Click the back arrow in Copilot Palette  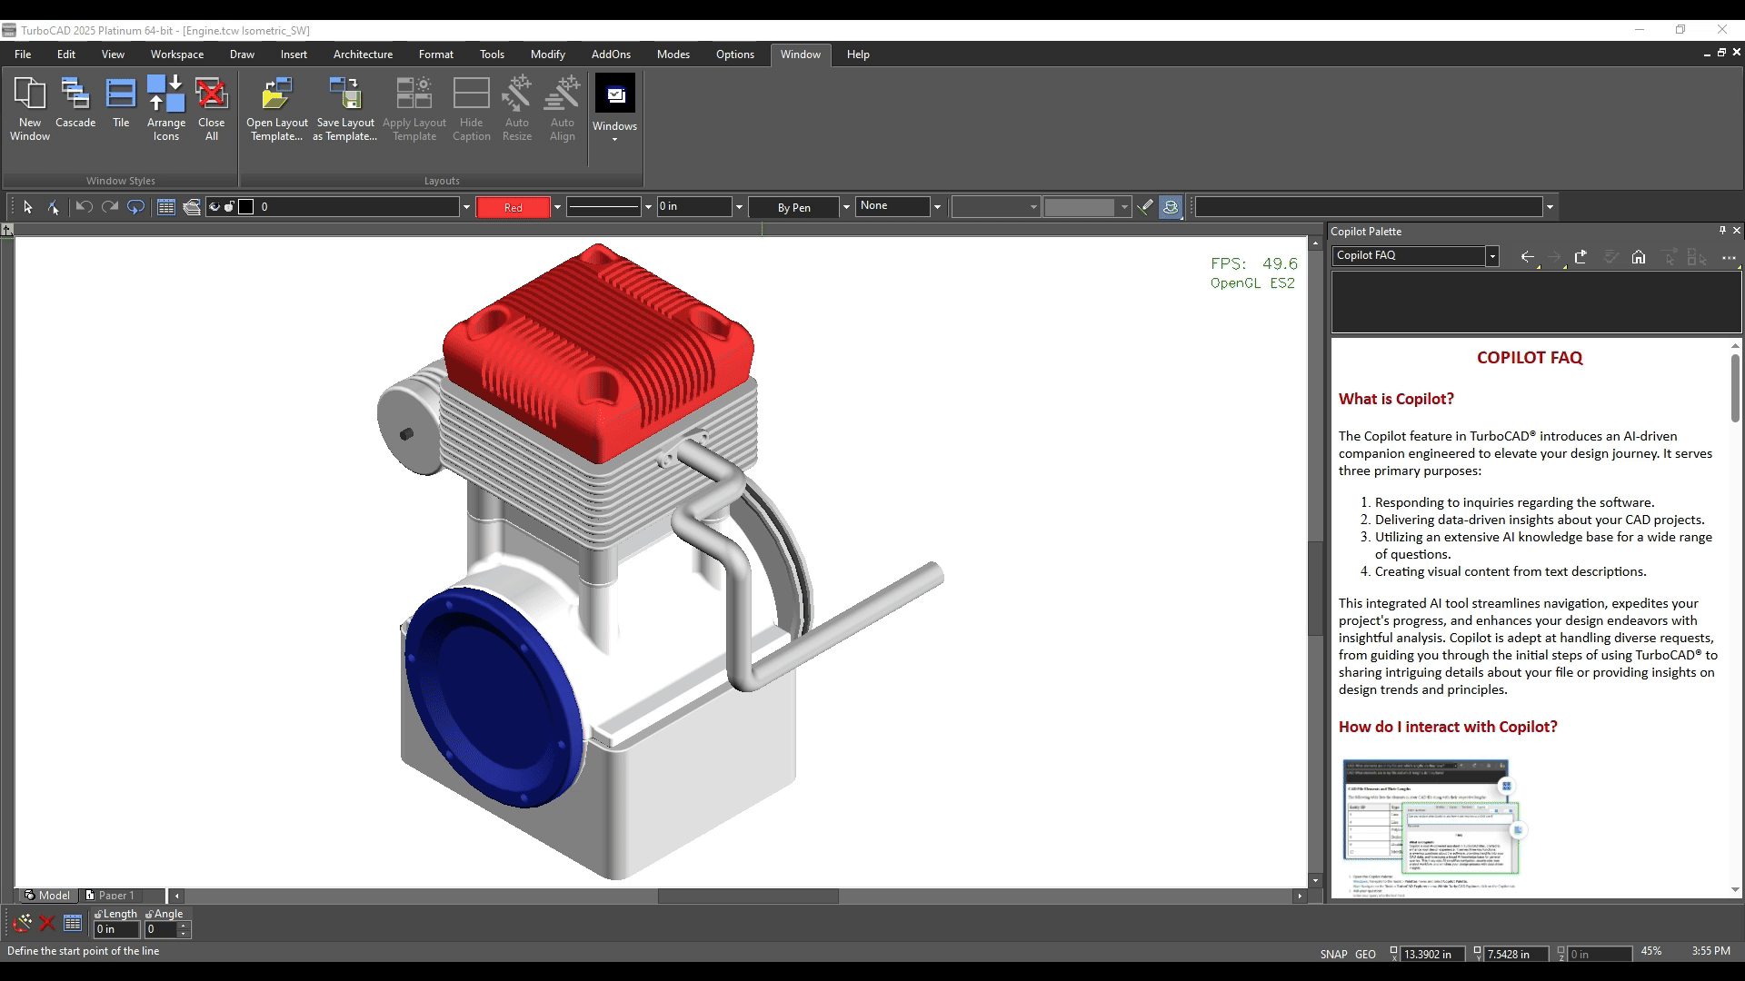tap(1527, 257)
